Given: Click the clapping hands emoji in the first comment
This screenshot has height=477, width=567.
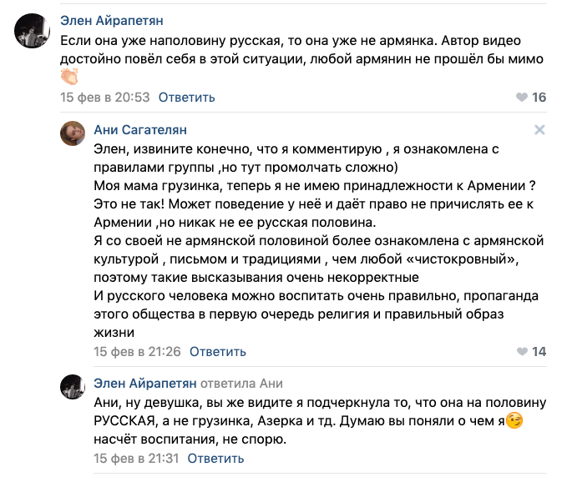Looking at the screenshot, I should (x=71, y=78).
